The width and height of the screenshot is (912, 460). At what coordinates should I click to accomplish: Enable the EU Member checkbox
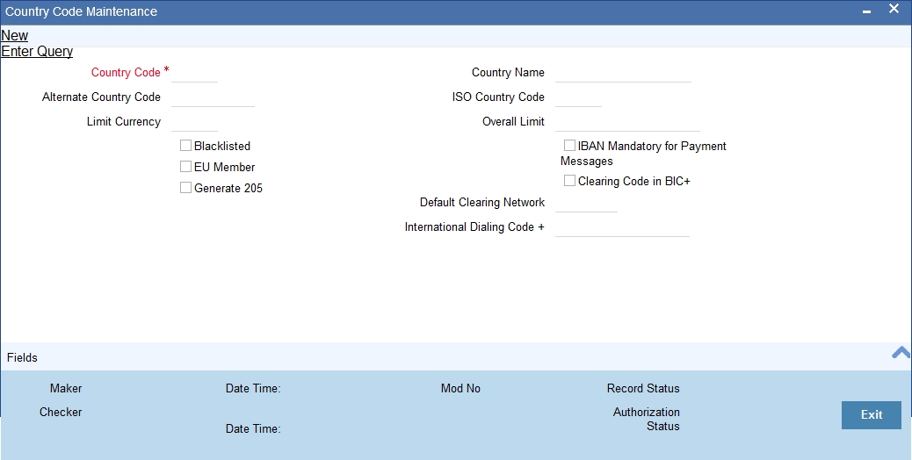tap(185, 166)
